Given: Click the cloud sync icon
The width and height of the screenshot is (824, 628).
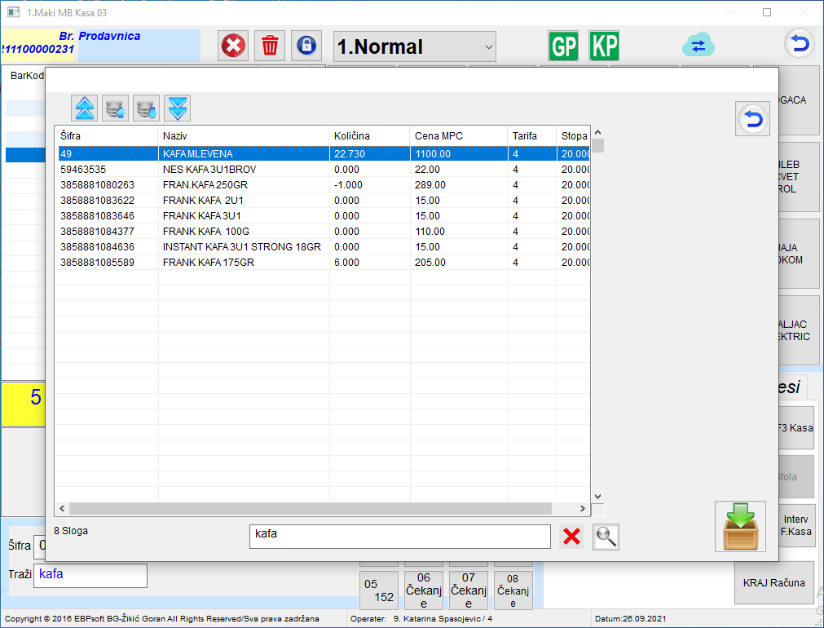Looking at the screenshot, I should [698, 45].
